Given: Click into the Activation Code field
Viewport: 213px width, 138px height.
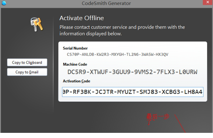Looking at the screenshot, I should pos(133,92).
